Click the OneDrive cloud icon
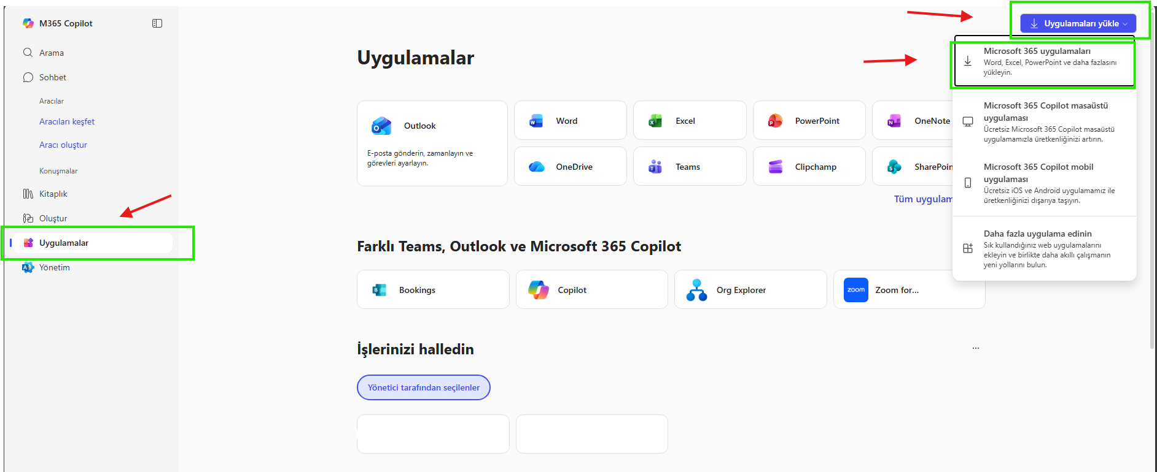Viewport: 1157px width, 472px height. point(537,167)
